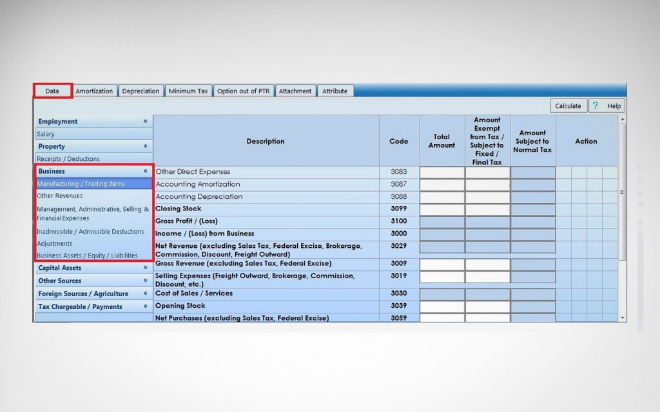Screen dimensions: 660x412
Task: Open the Option out of PTR tab
Action: pyautogui.click(x=243, y=91)
